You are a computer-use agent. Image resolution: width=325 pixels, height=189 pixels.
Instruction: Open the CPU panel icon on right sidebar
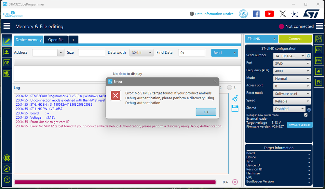point(318,50)
